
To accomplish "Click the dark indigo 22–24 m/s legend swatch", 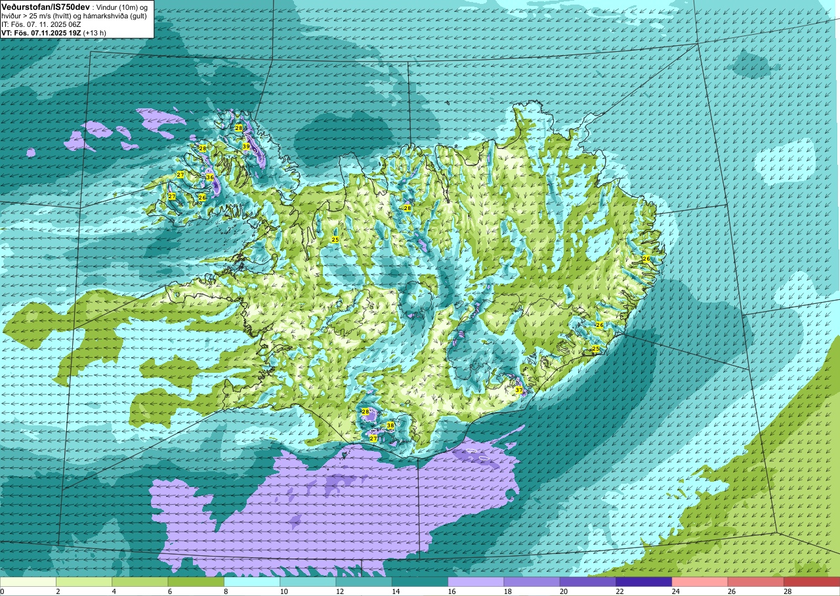I will point(644,582).
